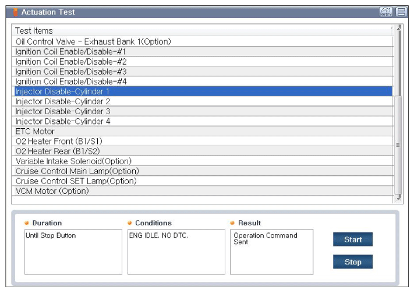
Task: Stop the actuation test
Action: [x=353, y=262]
